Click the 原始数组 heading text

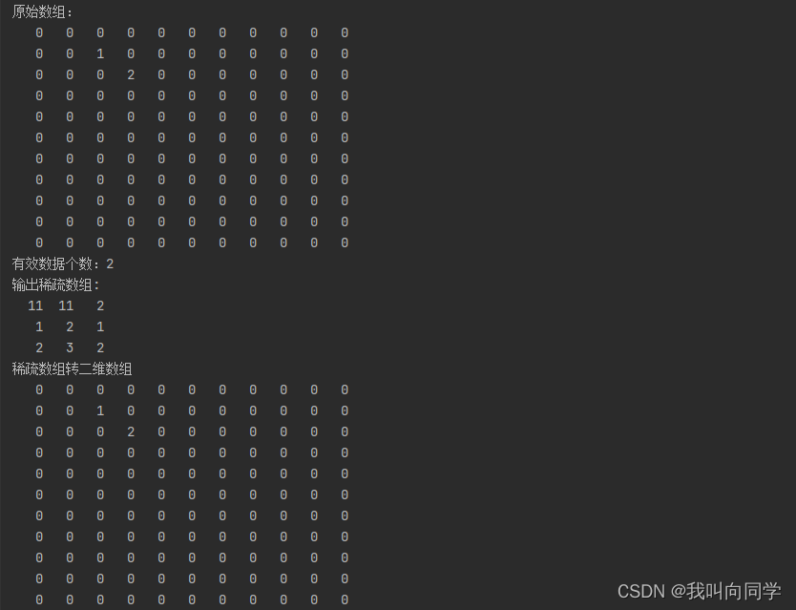[42, 12]
